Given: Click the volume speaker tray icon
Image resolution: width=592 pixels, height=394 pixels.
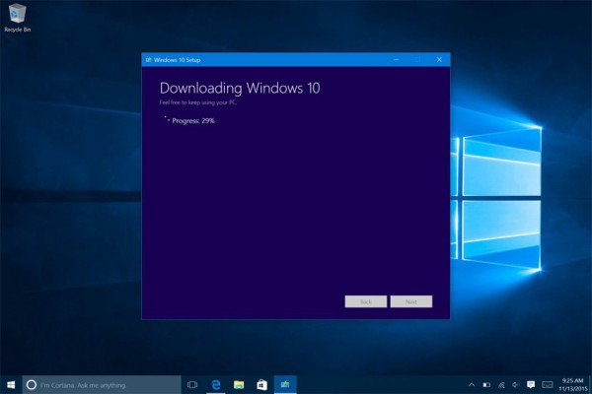Looking at the screenshot, I should click(x=515, y=384).
